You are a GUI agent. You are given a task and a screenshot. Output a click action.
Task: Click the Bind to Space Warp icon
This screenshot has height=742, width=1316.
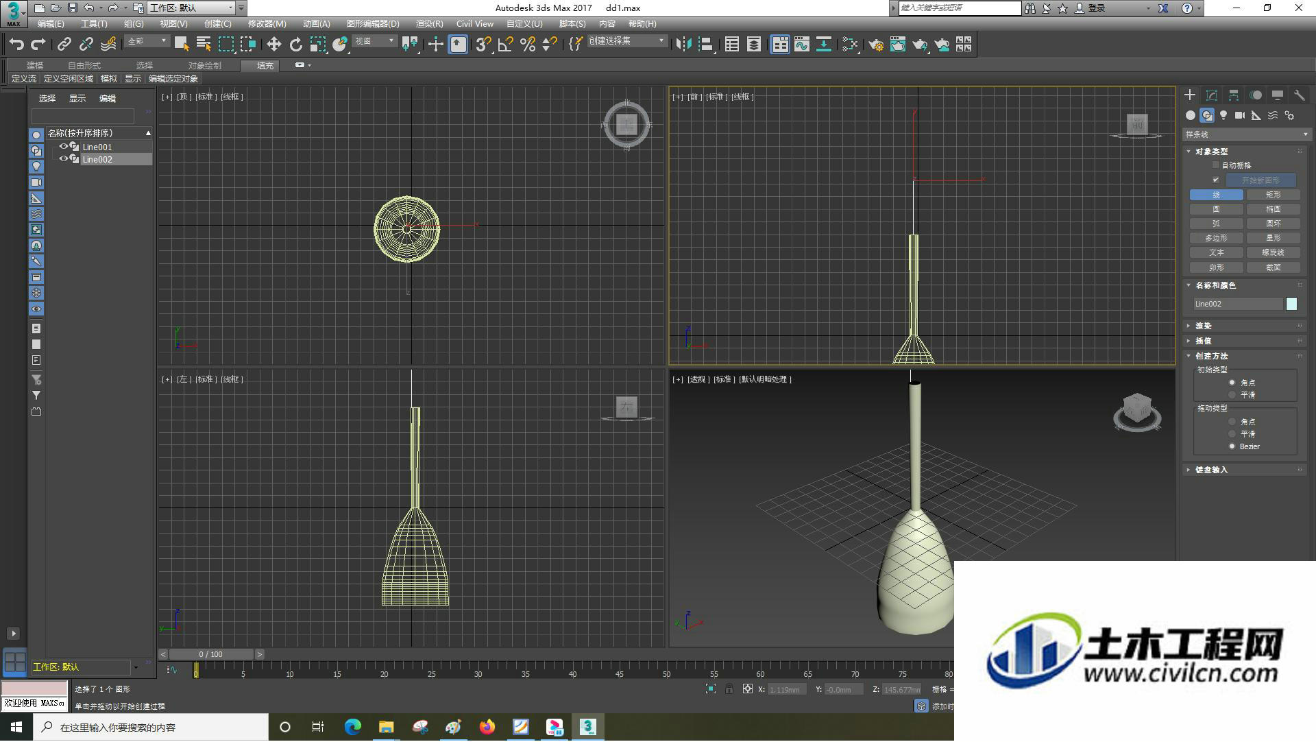(x=108, y=45)
